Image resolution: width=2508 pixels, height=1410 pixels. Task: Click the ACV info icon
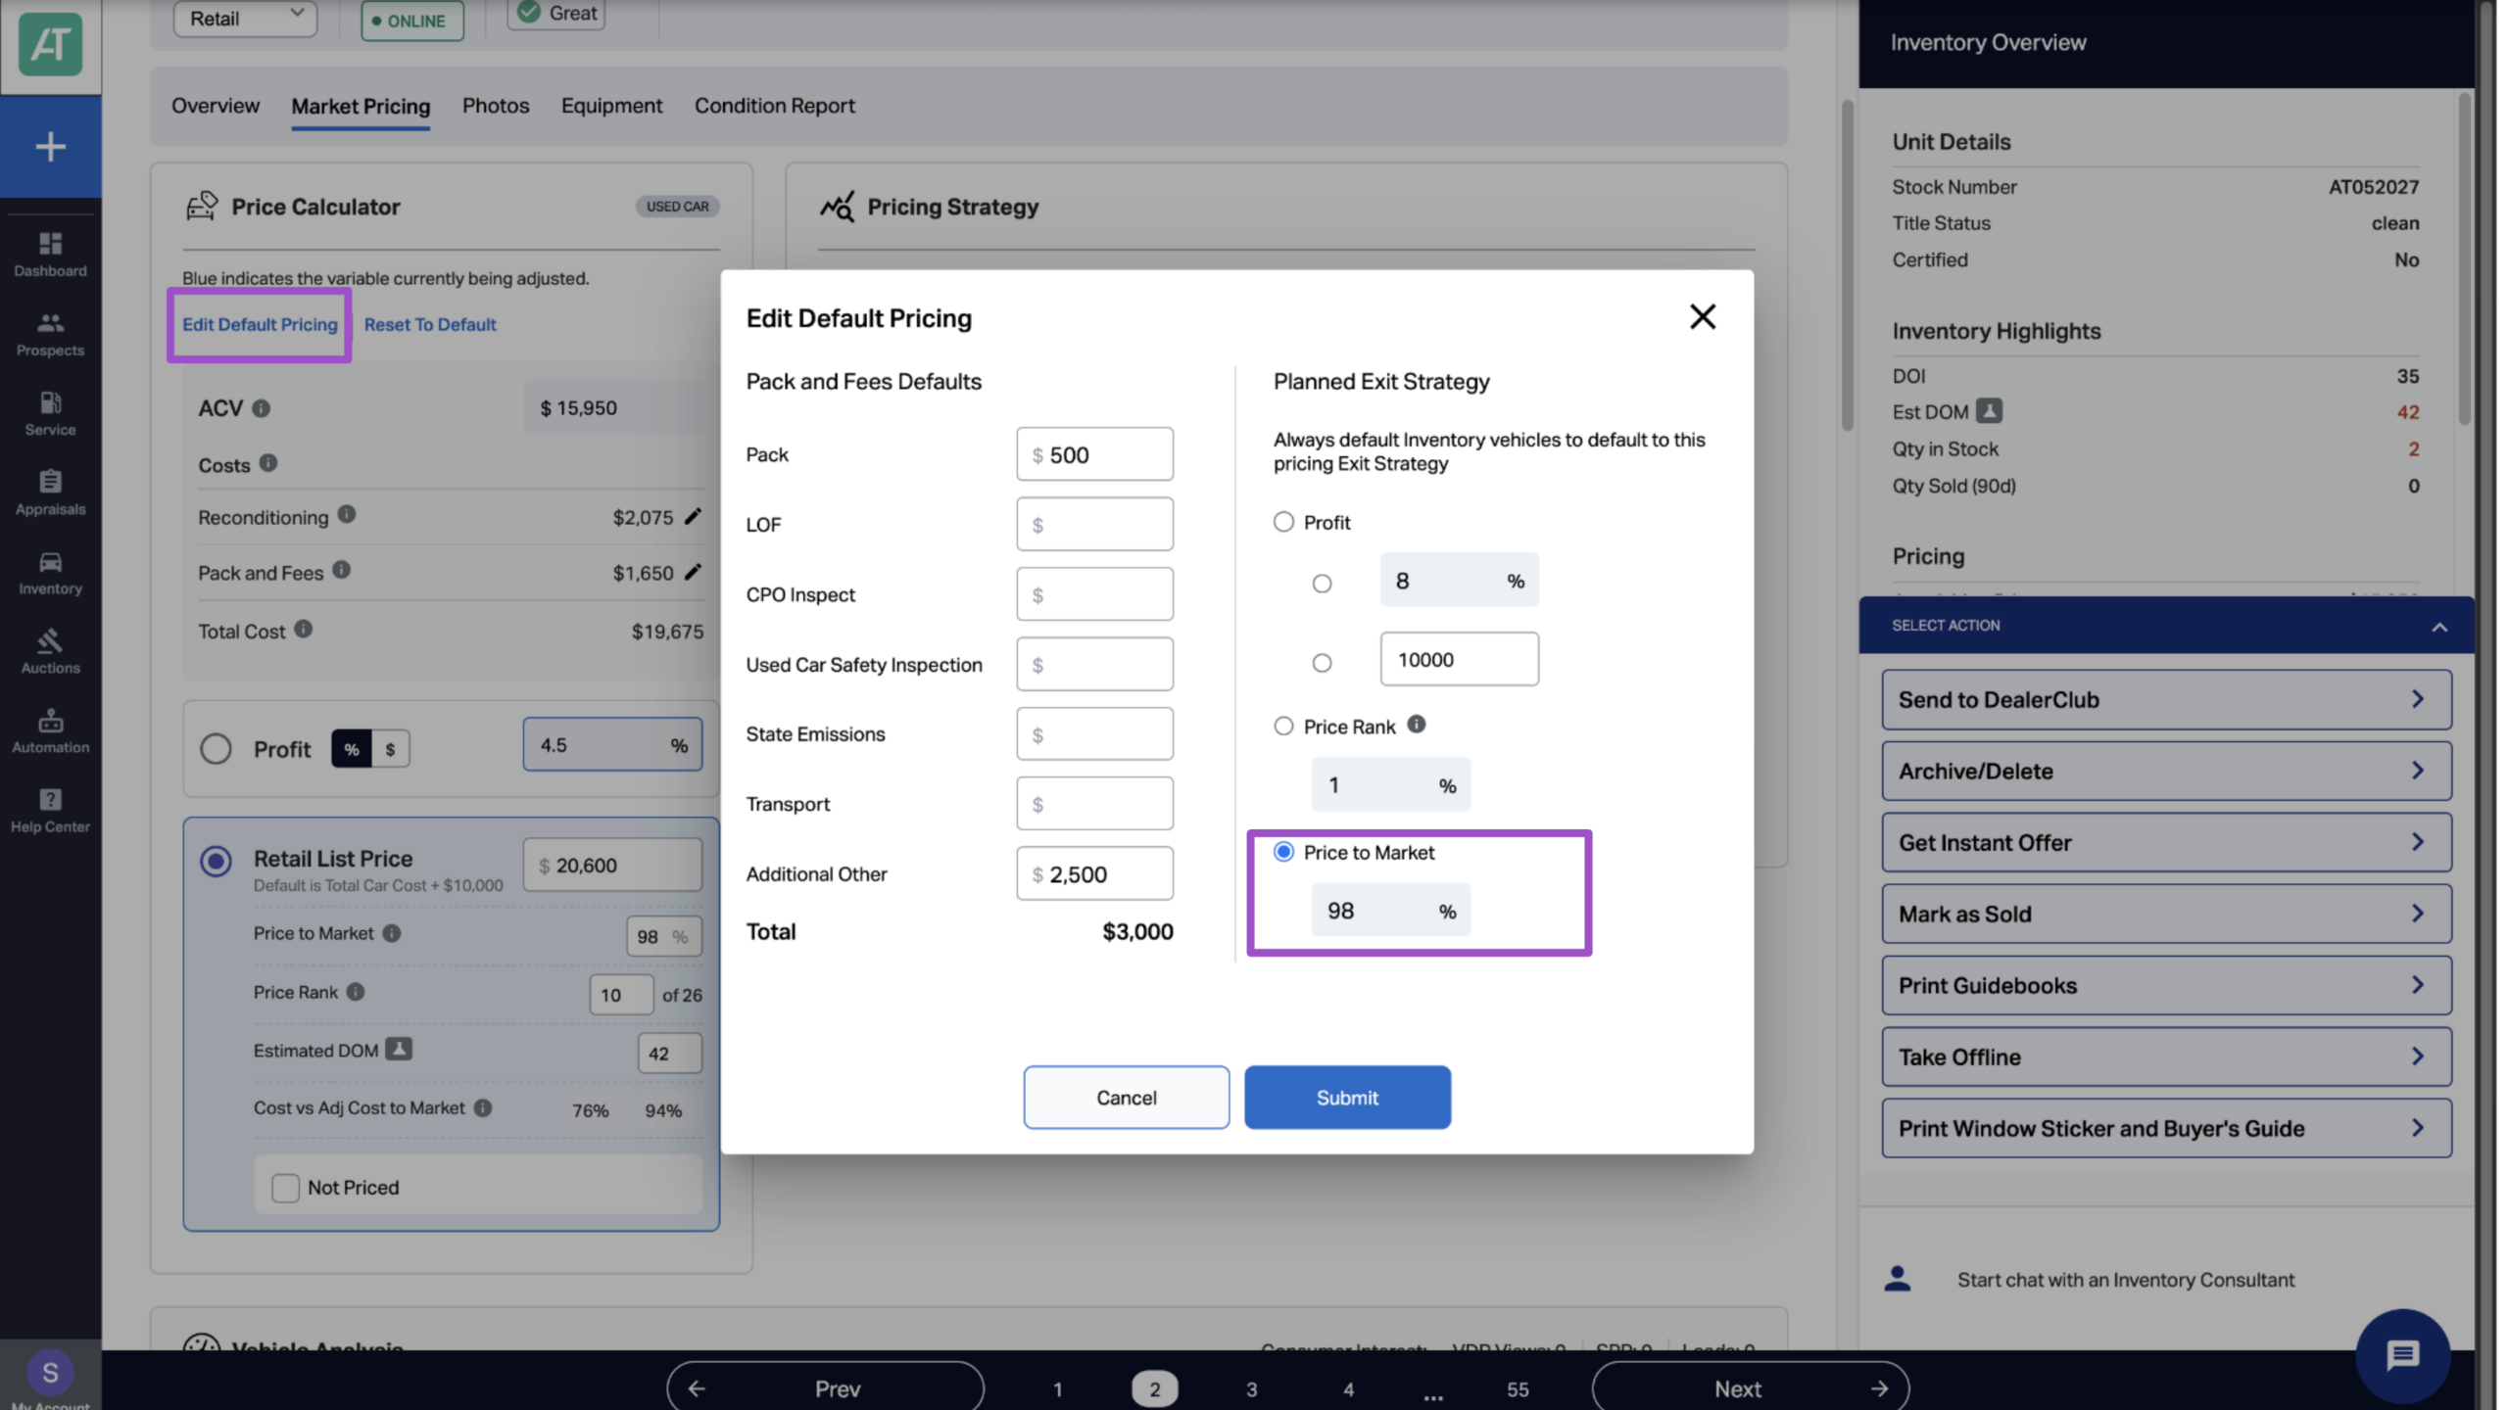click(261, 408)
